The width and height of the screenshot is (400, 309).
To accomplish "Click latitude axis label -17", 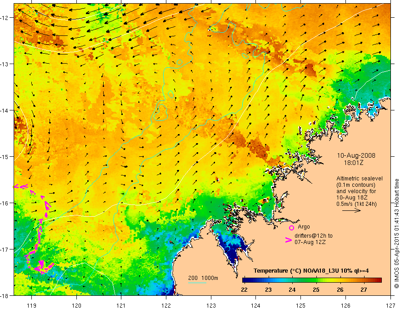I will (x=5, y=249).
